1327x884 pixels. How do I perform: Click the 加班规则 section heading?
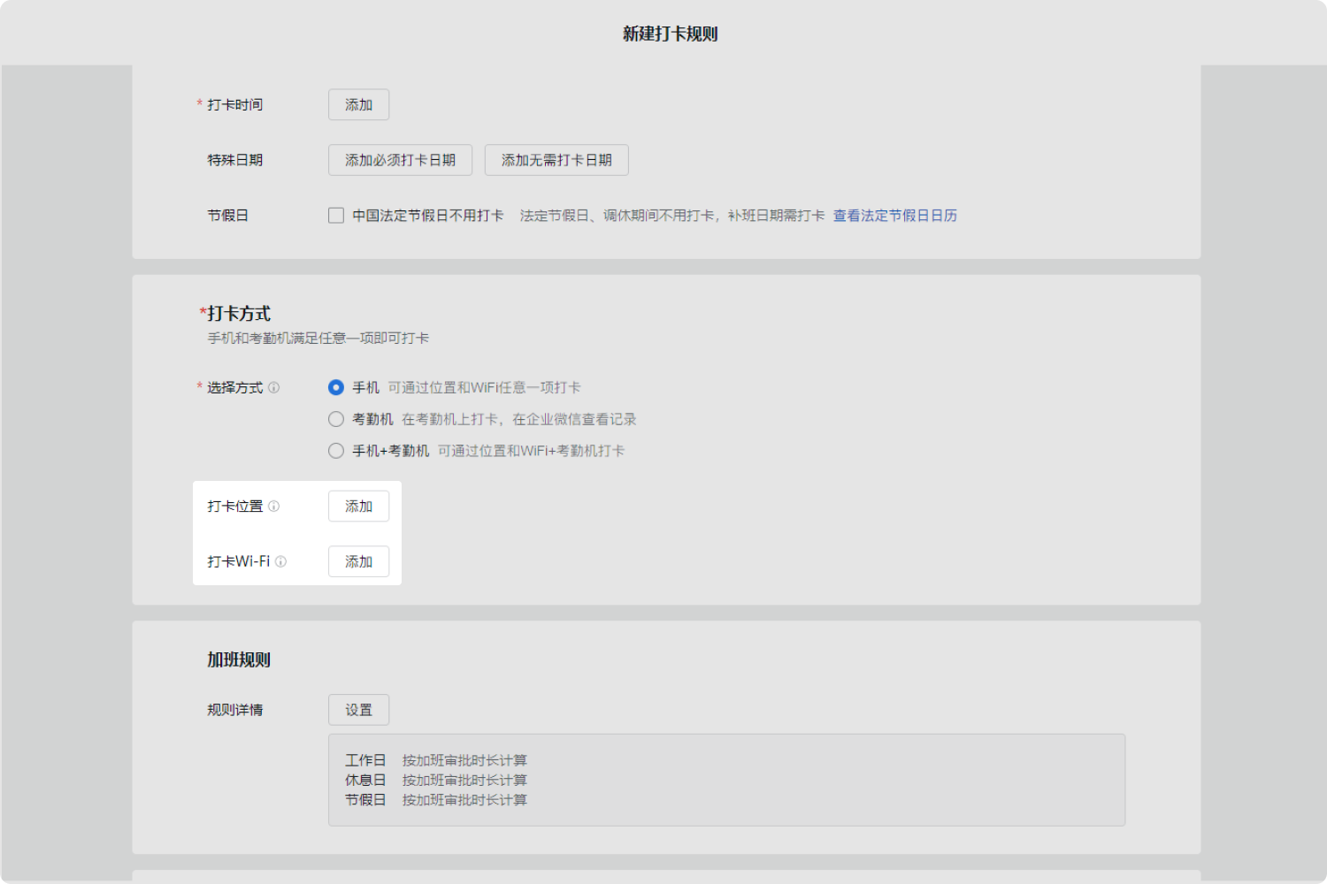pos(239,660)
